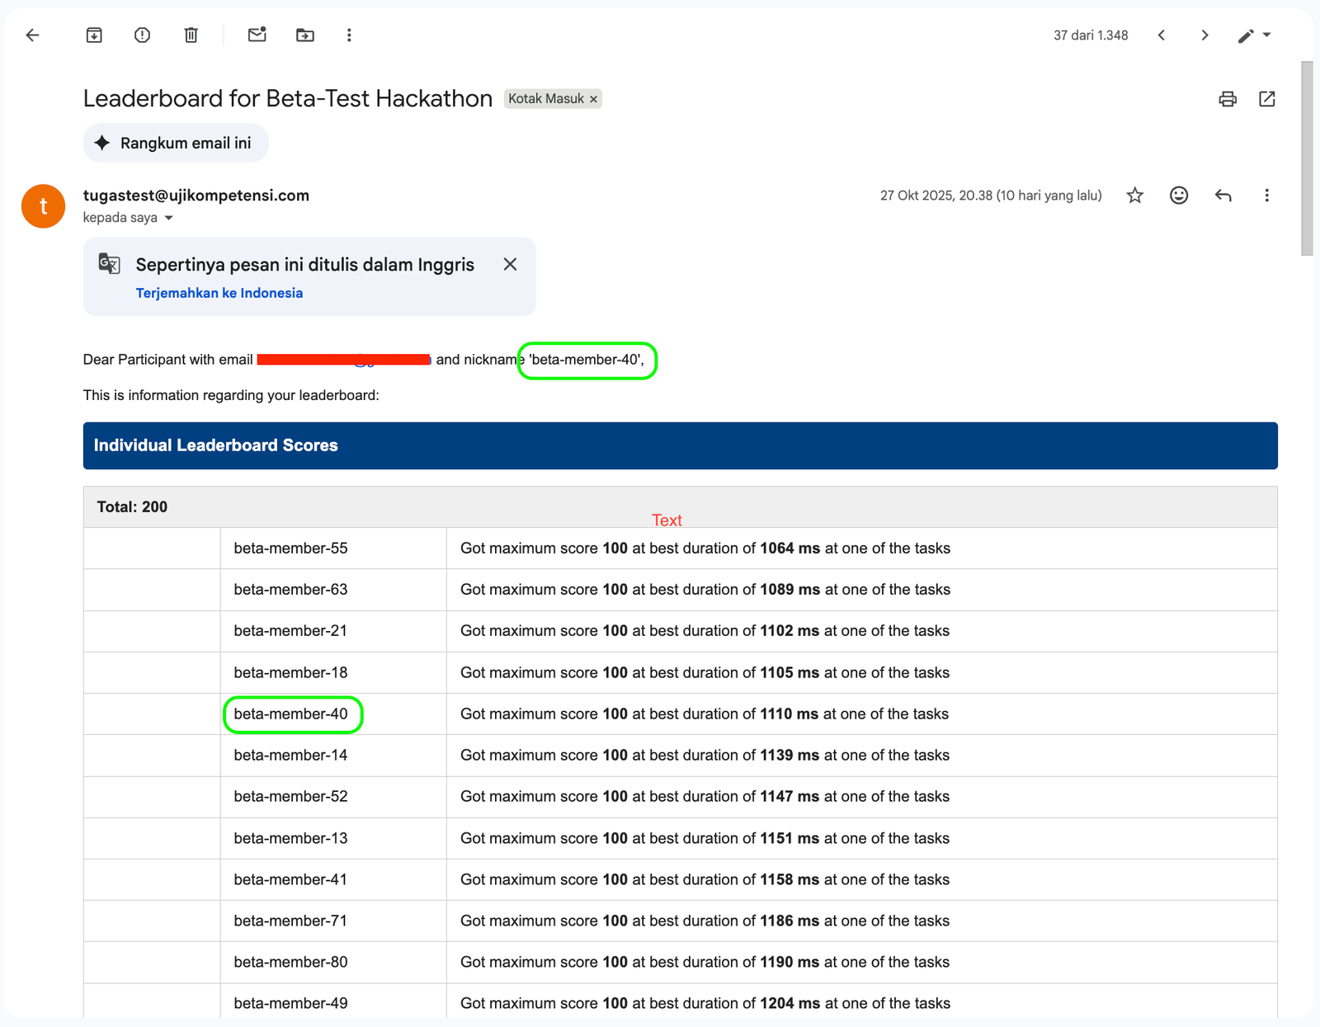
Task: Dismiss the translation suggestion banner
Action: point(510,264)
